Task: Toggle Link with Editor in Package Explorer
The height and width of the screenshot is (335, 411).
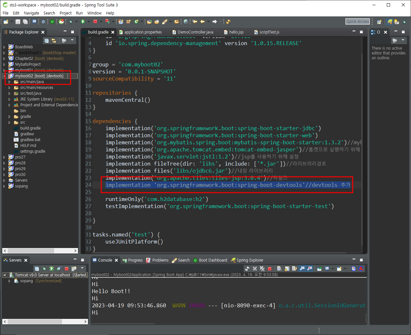Action: coord(54,41)
